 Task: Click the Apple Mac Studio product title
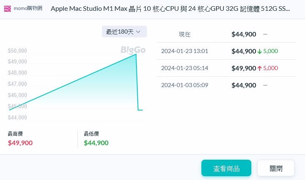tap(170, 9)
